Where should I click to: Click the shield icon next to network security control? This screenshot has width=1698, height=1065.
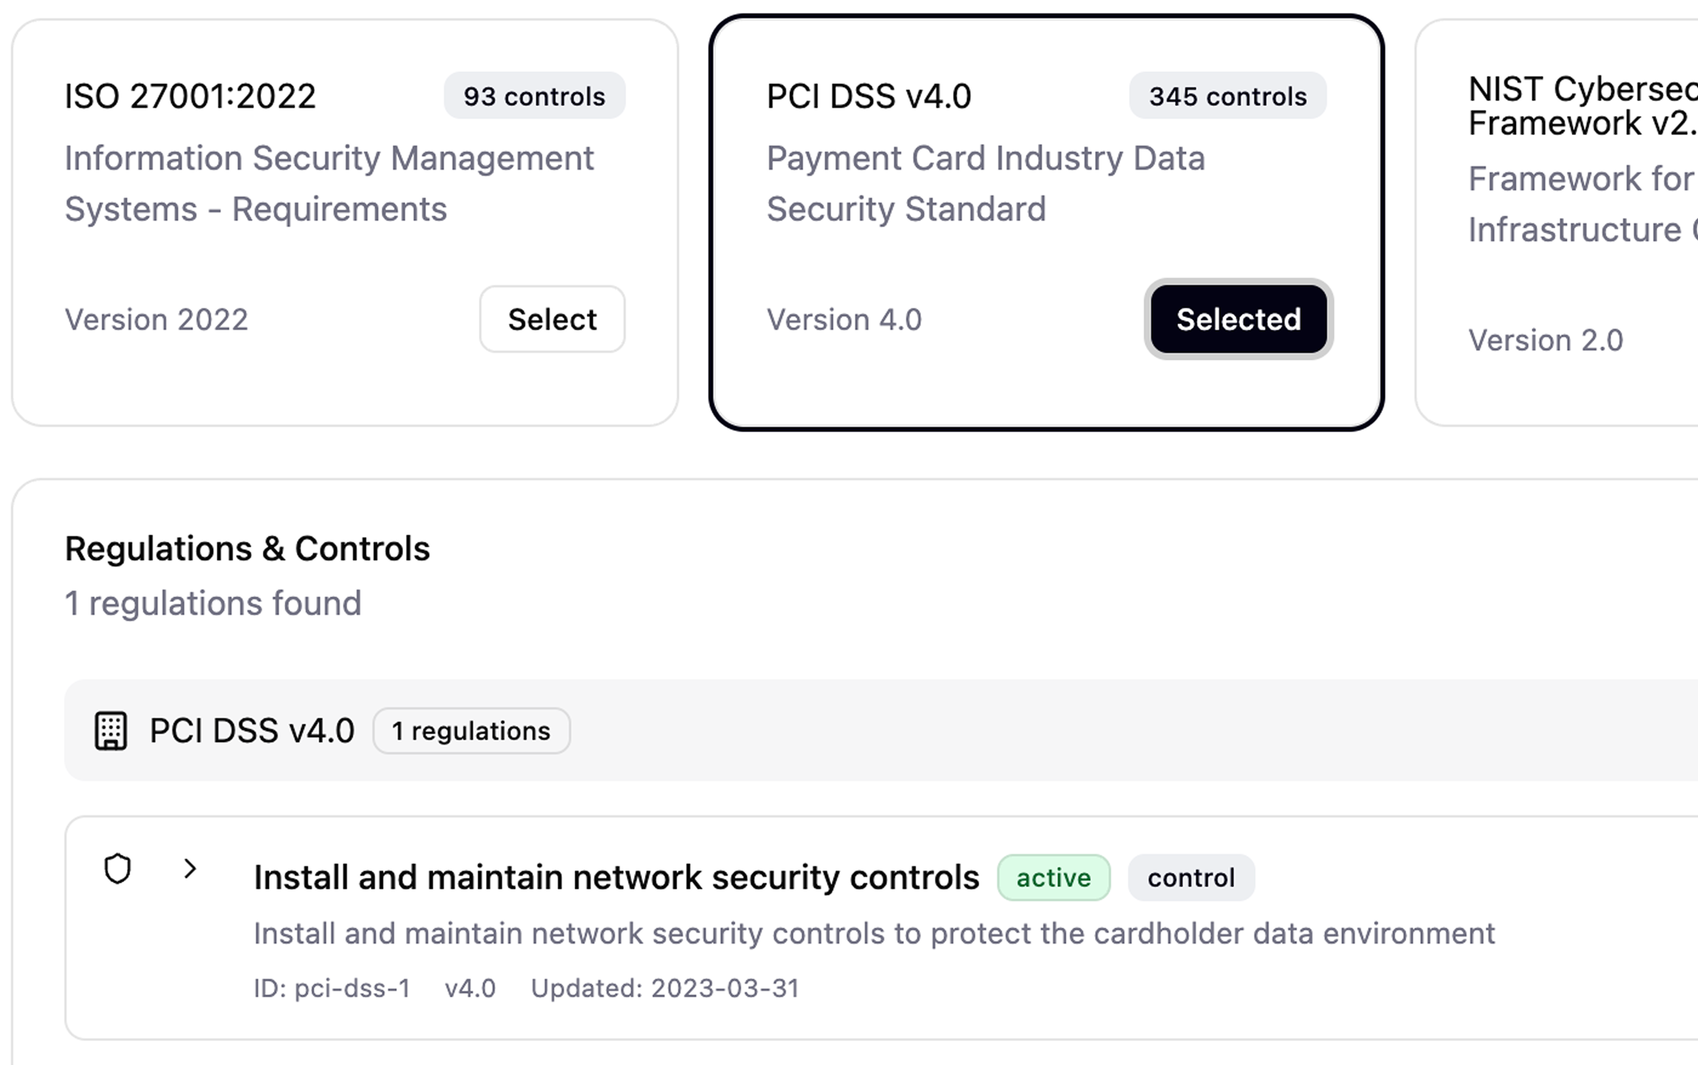[x=118, y=870]
